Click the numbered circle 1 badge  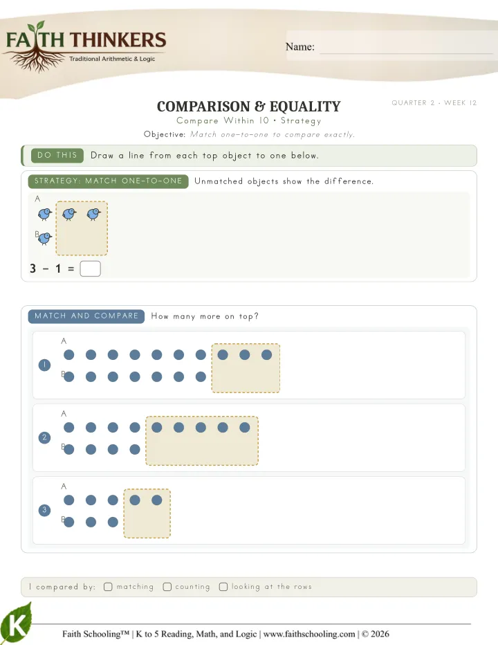coord(44,365)
